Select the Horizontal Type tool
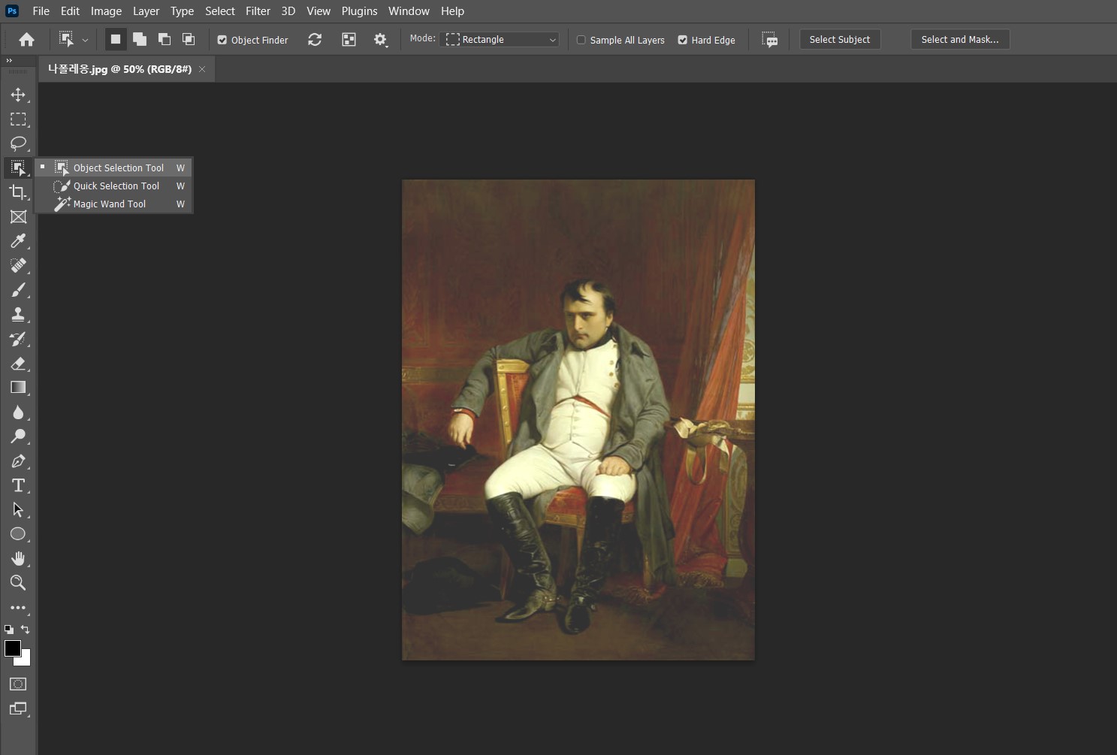This screenshot has height=755, width=1117. tap(18, 485)
